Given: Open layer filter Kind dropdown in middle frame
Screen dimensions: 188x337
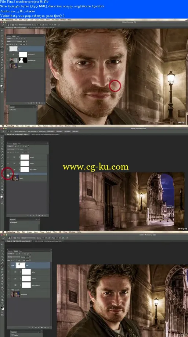Looking at the screenshot, I should point(10,146).
